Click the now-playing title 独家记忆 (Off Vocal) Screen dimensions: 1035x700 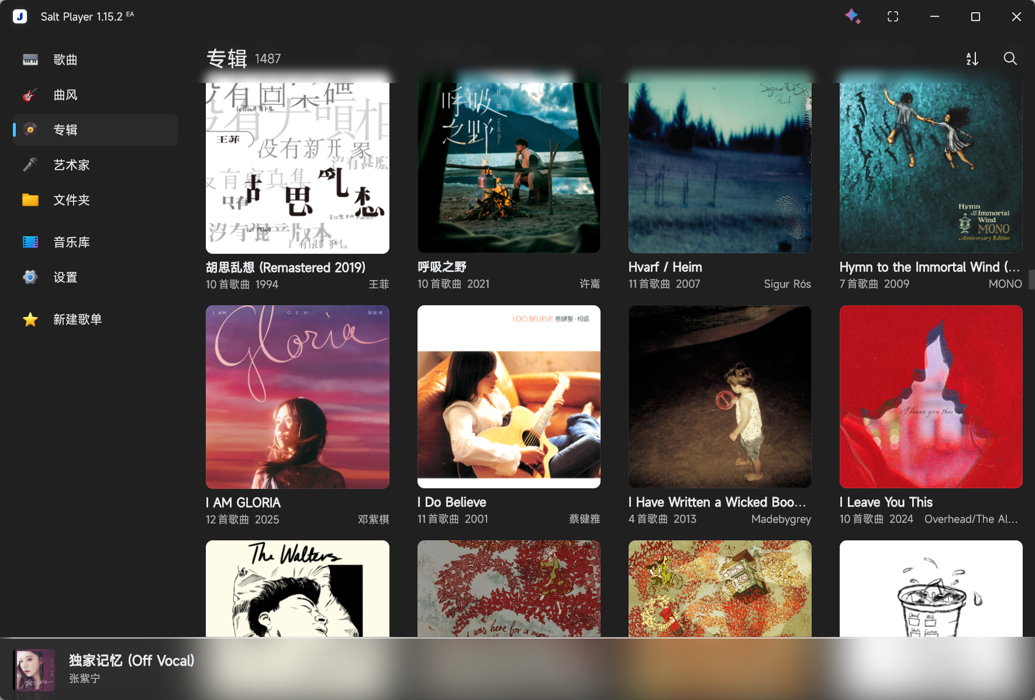tap(132, 661)
